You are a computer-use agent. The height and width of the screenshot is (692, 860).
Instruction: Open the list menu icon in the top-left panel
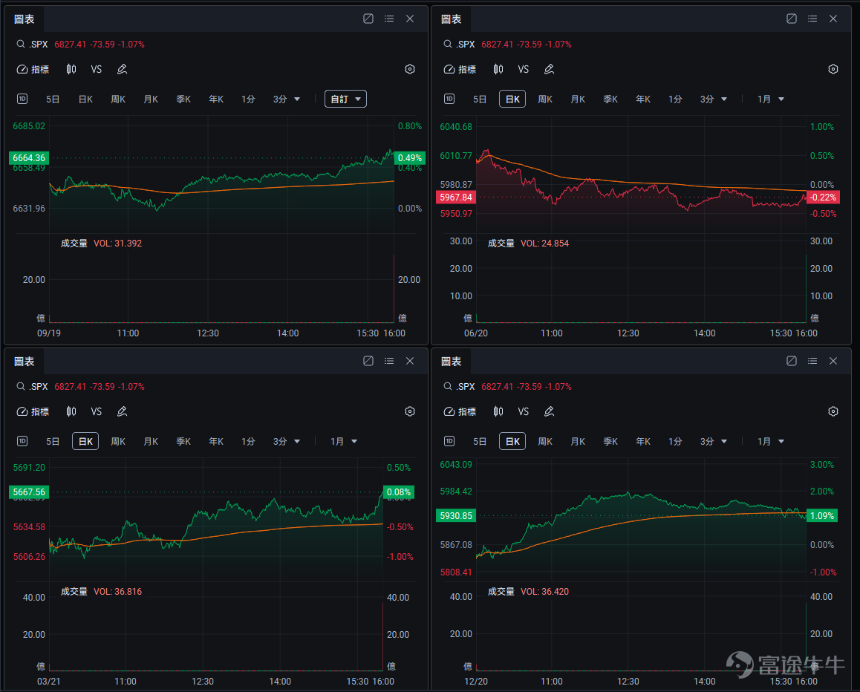coord(389,19)
